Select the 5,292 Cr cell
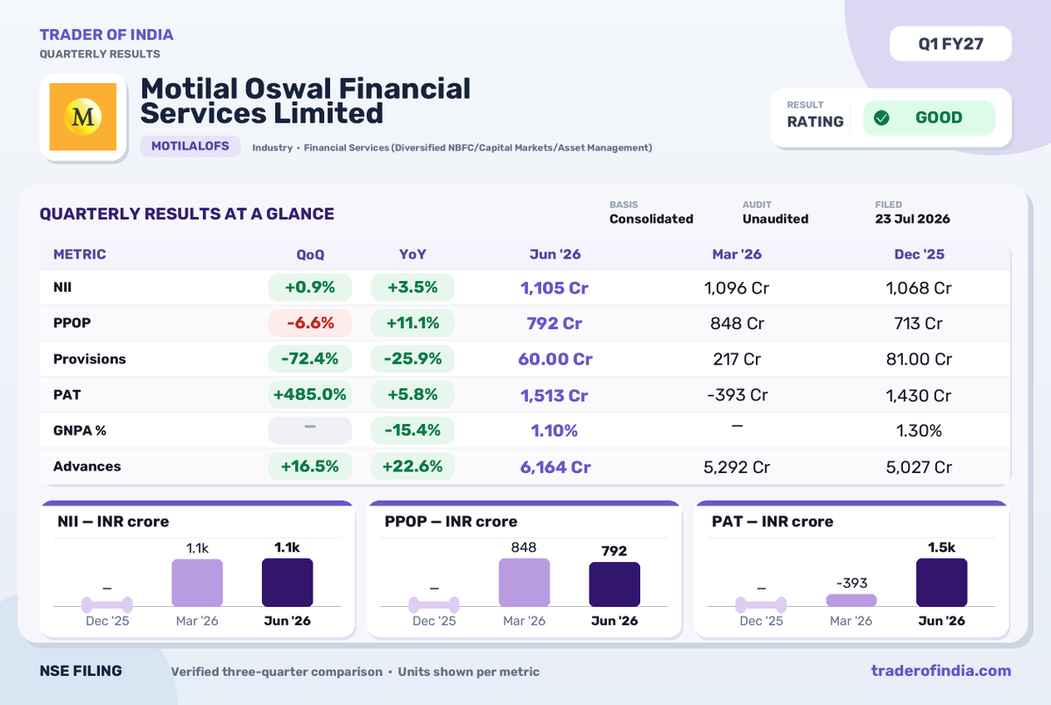This screenshot has width=1051, height=705. (737, 467)
